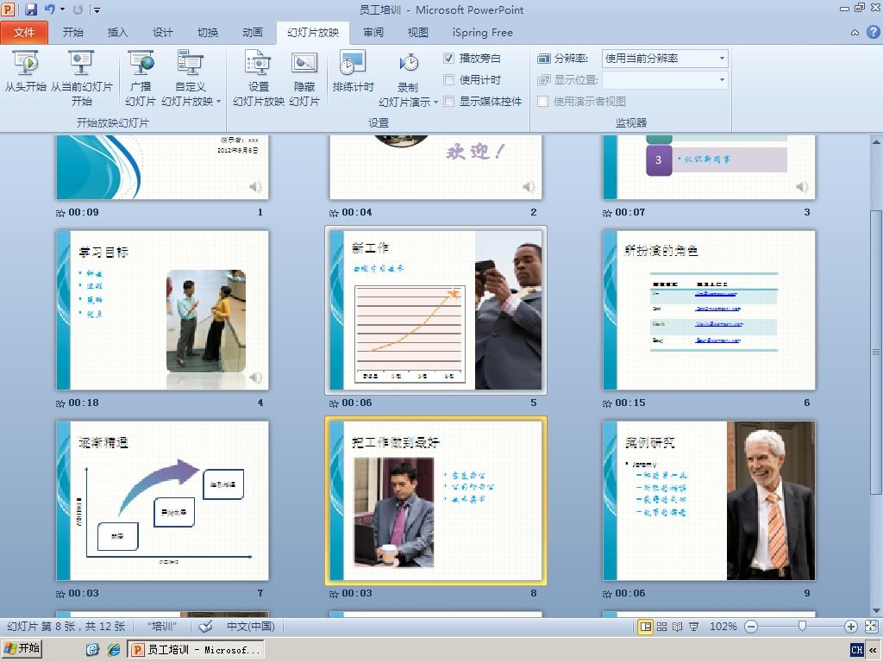
Task: Click the spell check icon in status bar
Action: point(205,627)
